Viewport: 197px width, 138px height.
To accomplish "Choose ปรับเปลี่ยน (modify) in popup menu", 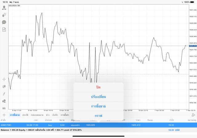I will pyautogui.click(x=98, y=97).
